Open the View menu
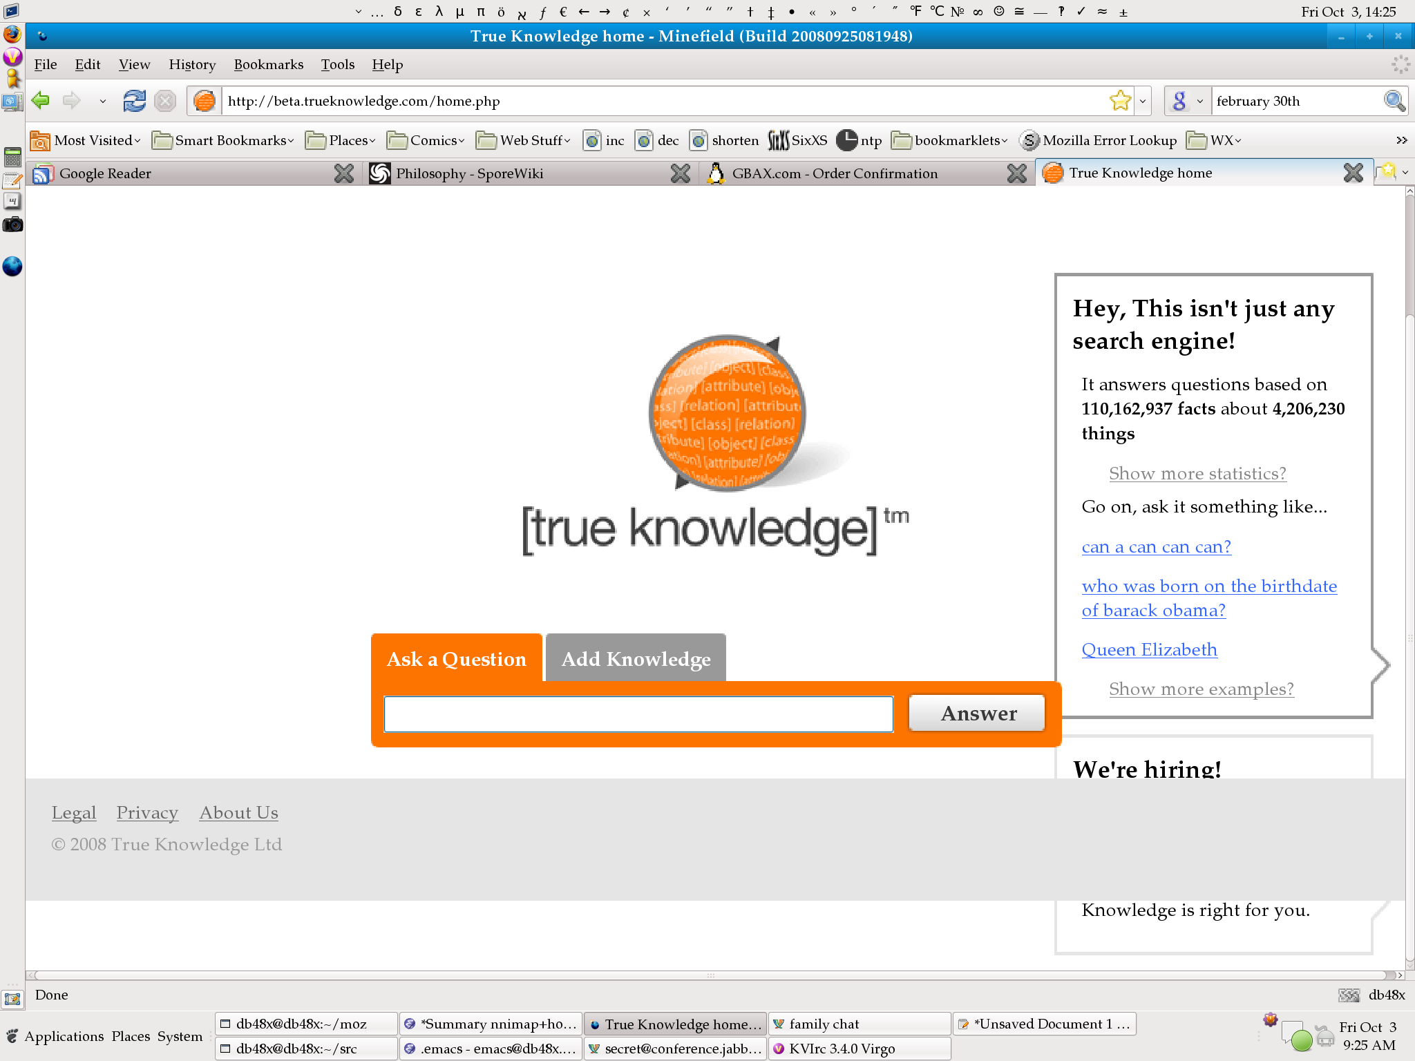The width and height of the screenshot is (1415, 1061). tap(134, 64)
